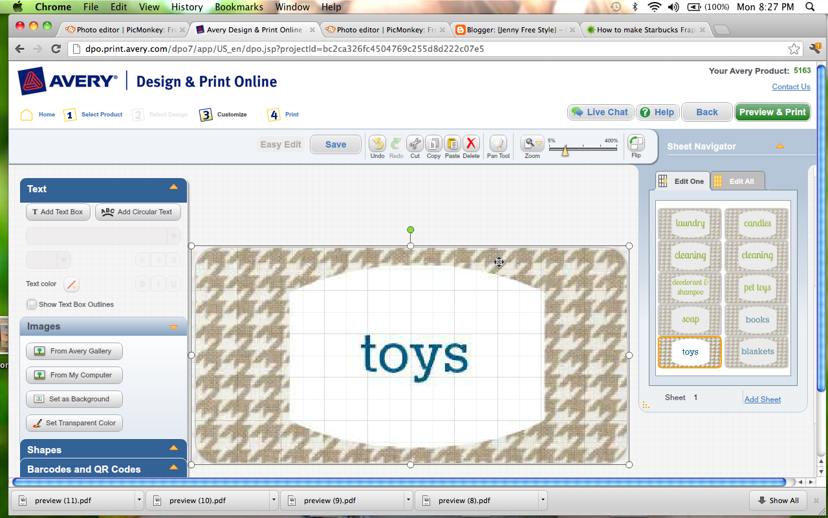Viewport: 828px width, 518px height.
Task: Click the Add Text Box button
Action: [58, 212]
